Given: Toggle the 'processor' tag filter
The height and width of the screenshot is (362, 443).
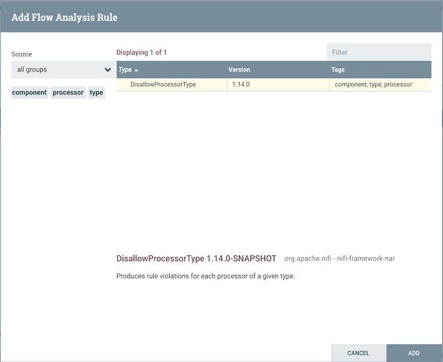Looking at the screenshot, I should pyautogui.click(x=68, y=93).
